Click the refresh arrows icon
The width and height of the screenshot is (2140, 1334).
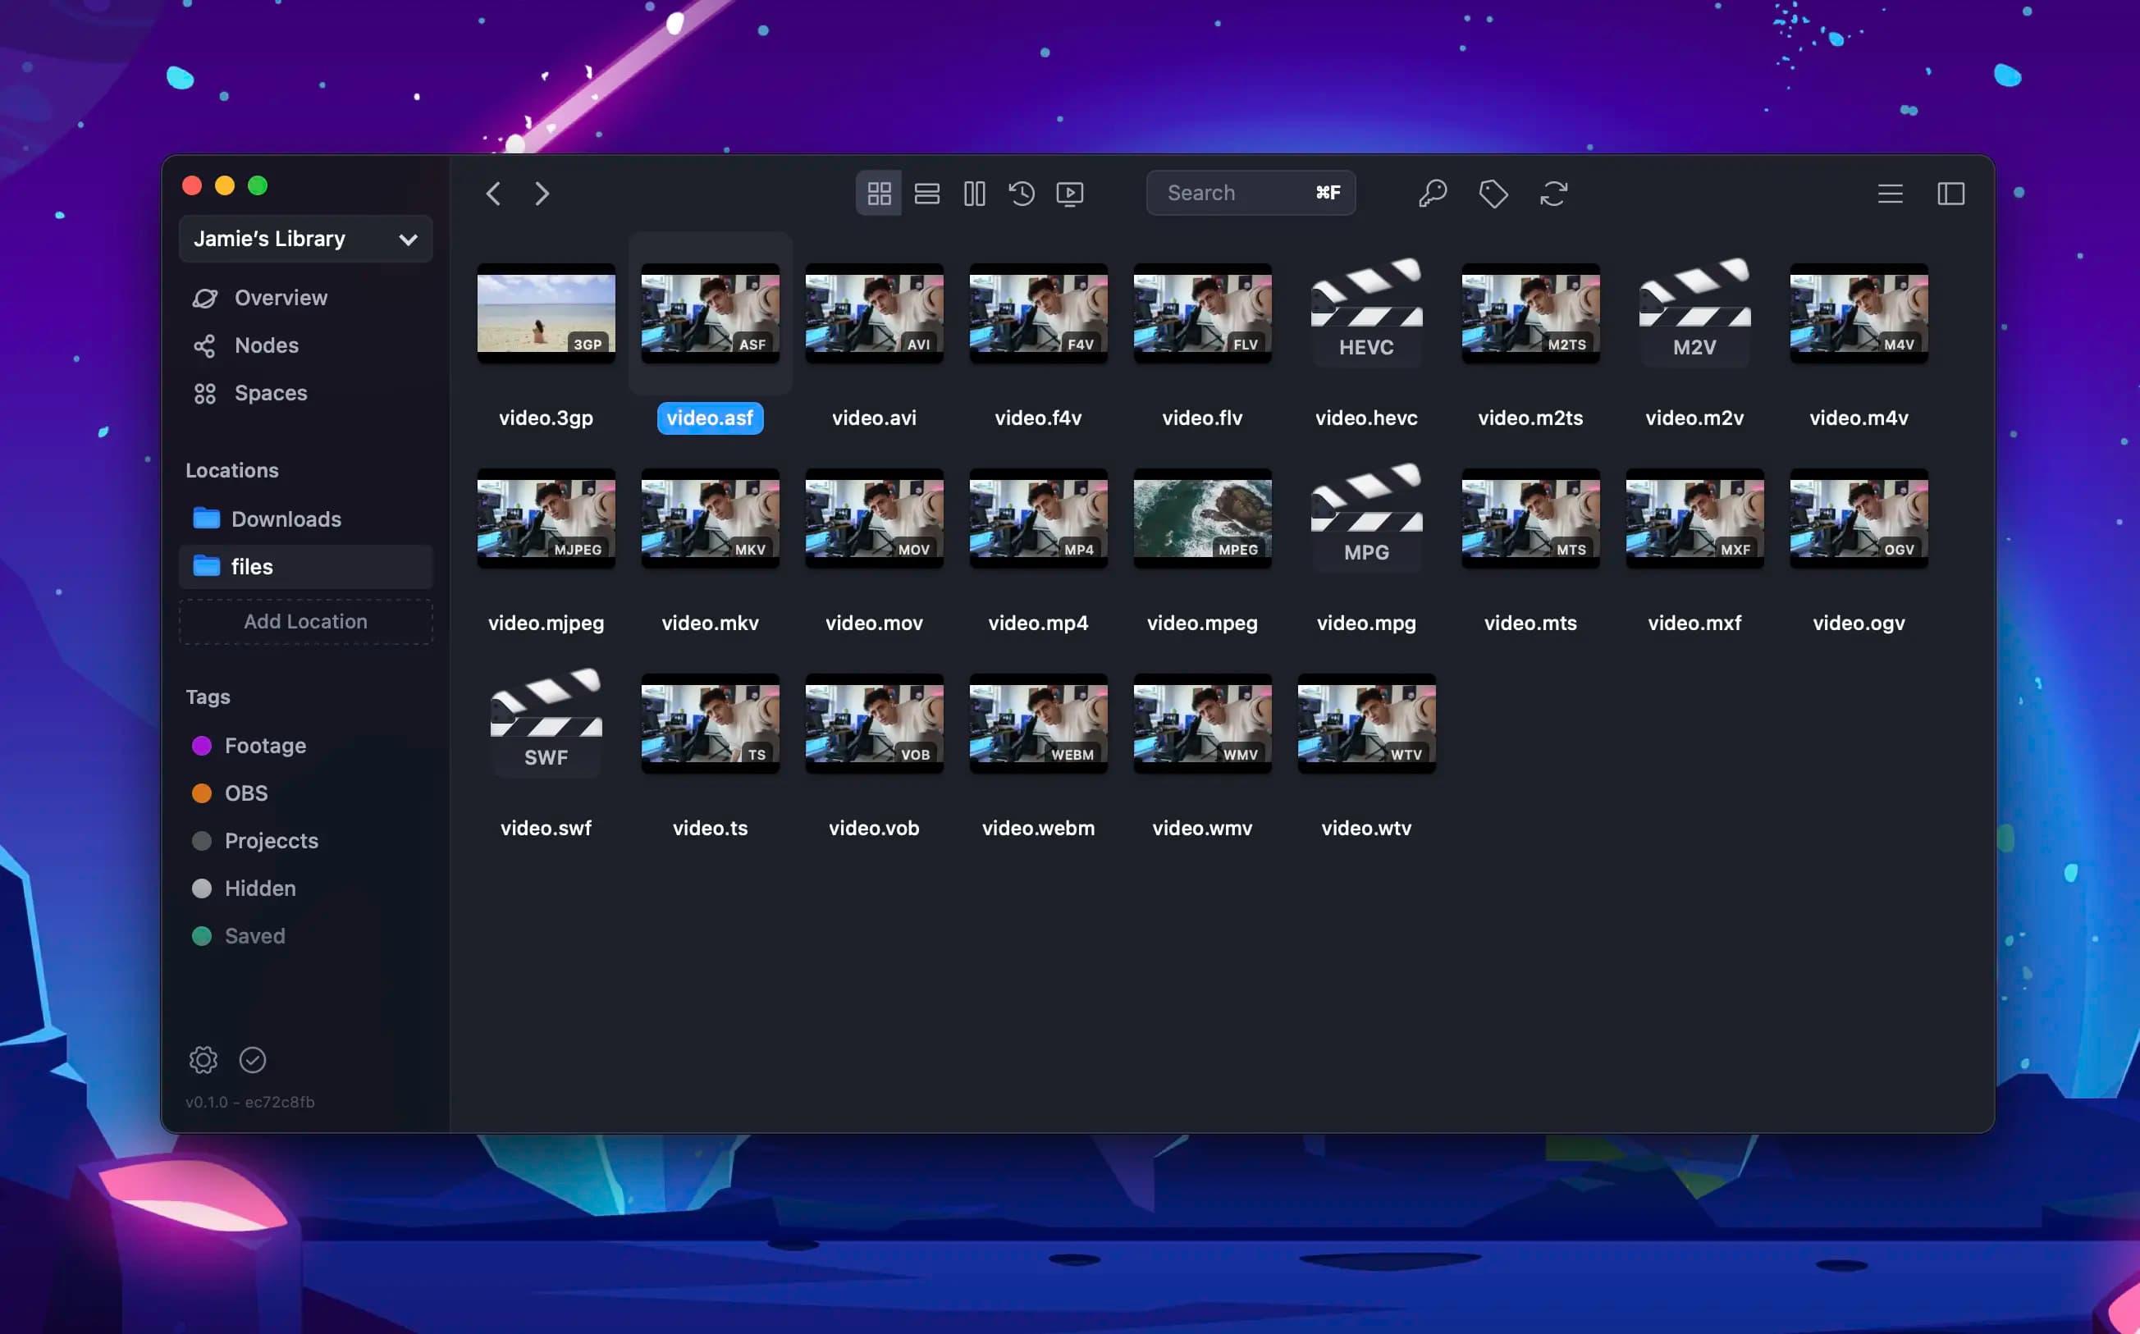[1553, 194]
